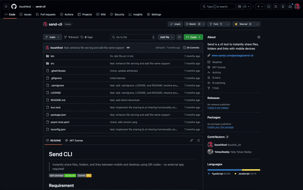Open koushikxd contributor avatar

click(x=210, y=145)
